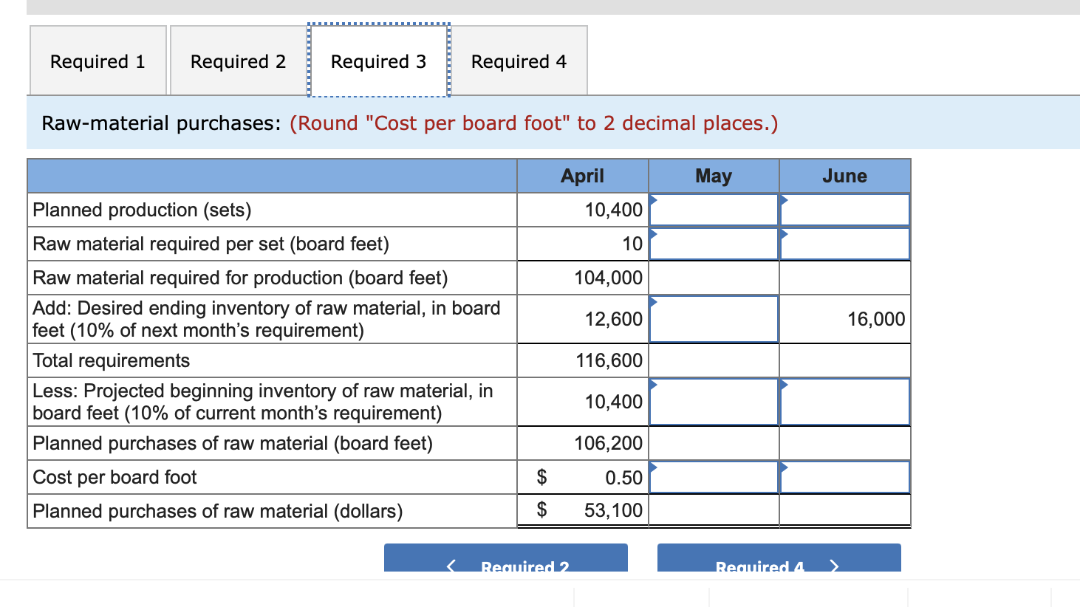Select the 'Planned production (sets)' row label
The width and height of the screenshot is (1080, 607).
[142, 210]
